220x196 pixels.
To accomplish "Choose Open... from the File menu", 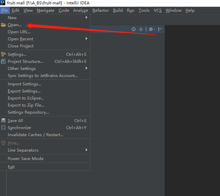I will coord(45,25).
